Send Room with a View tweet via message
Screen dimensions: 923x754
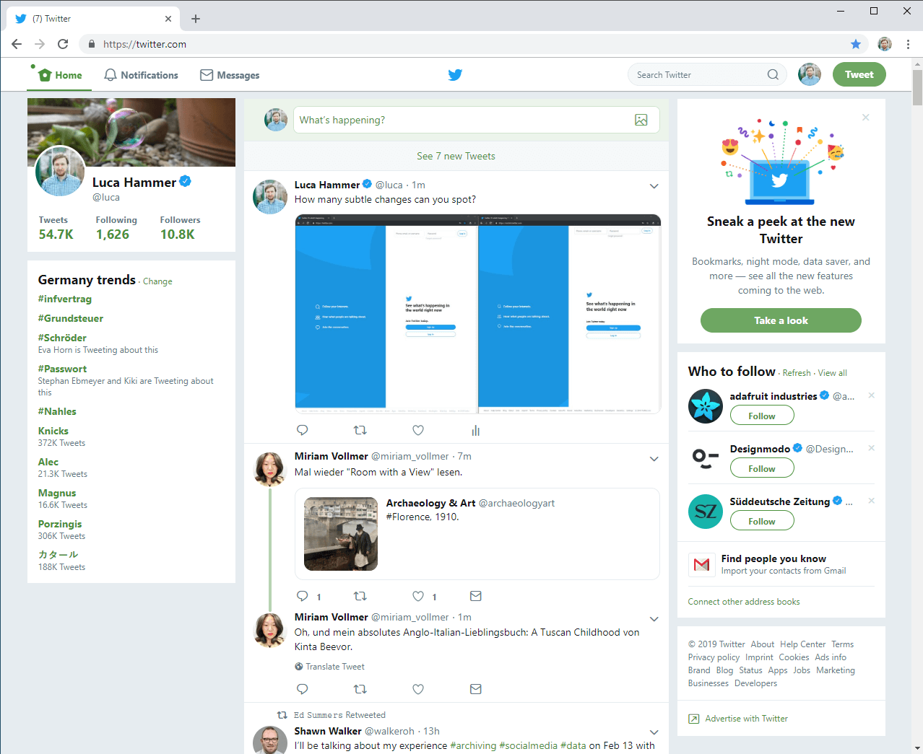(476, 596)
